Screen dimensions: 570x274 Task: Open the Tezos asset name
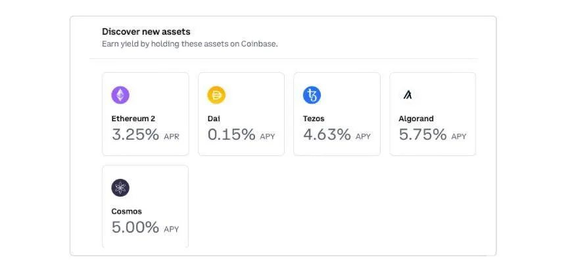click(x=314, y=119)
